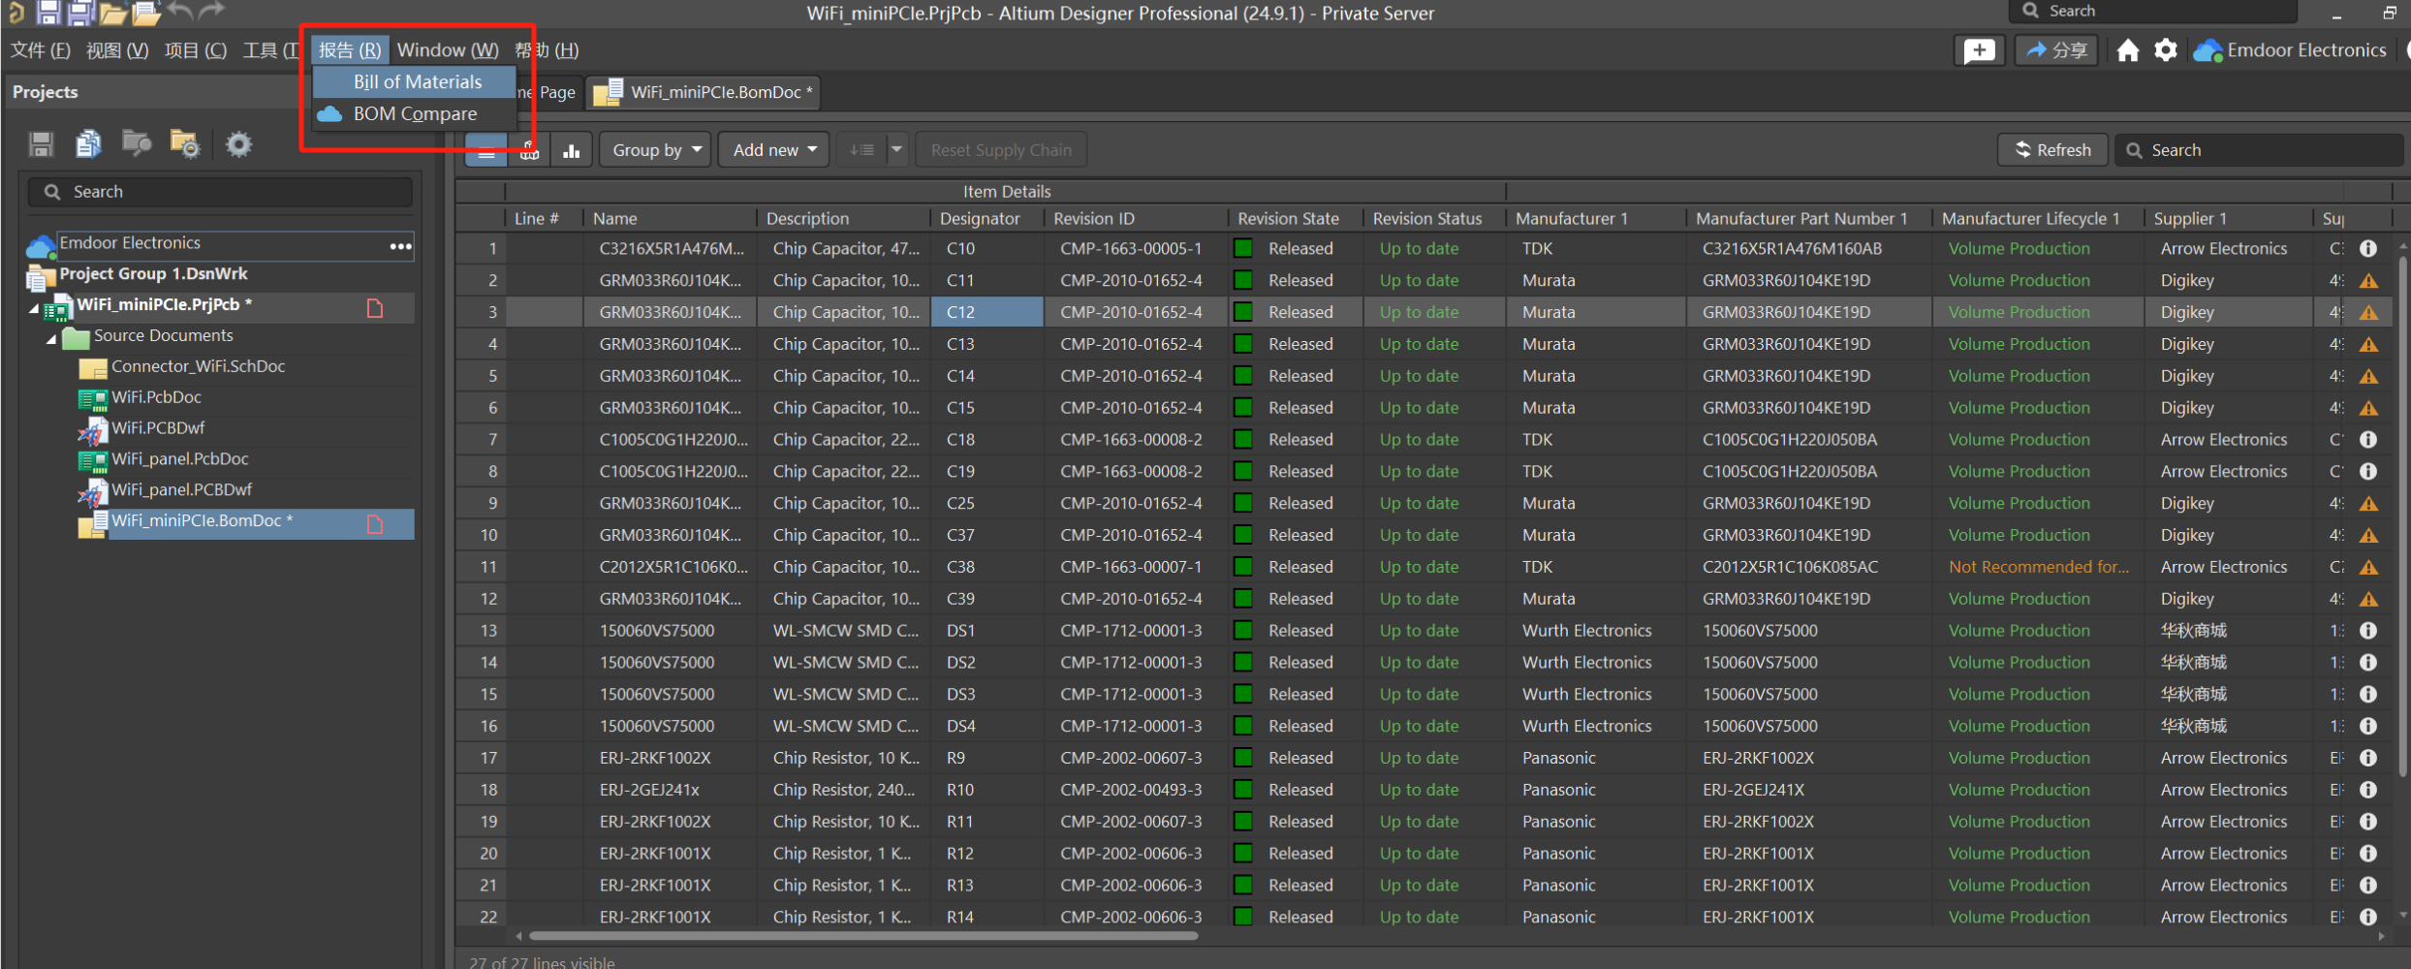
Task: Click the info icon on row 1
Action: click(x=2367, y=248)
